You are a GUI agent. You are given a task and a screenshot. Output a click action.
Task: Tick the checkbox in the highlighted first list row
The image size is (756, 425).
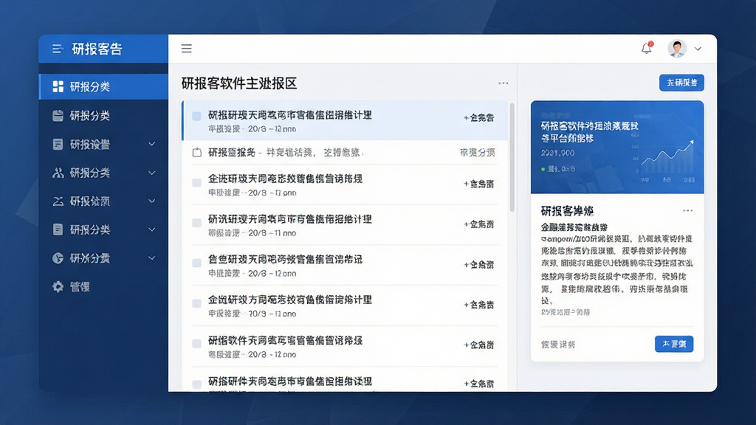click(x=196, y=116)
